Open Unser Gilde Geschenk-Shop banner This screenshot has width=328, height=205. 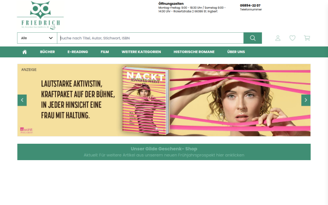[164, 152]
